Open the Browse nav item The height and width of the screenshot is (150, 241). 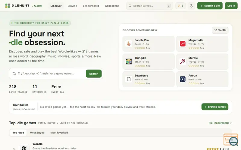pos(72,6)
